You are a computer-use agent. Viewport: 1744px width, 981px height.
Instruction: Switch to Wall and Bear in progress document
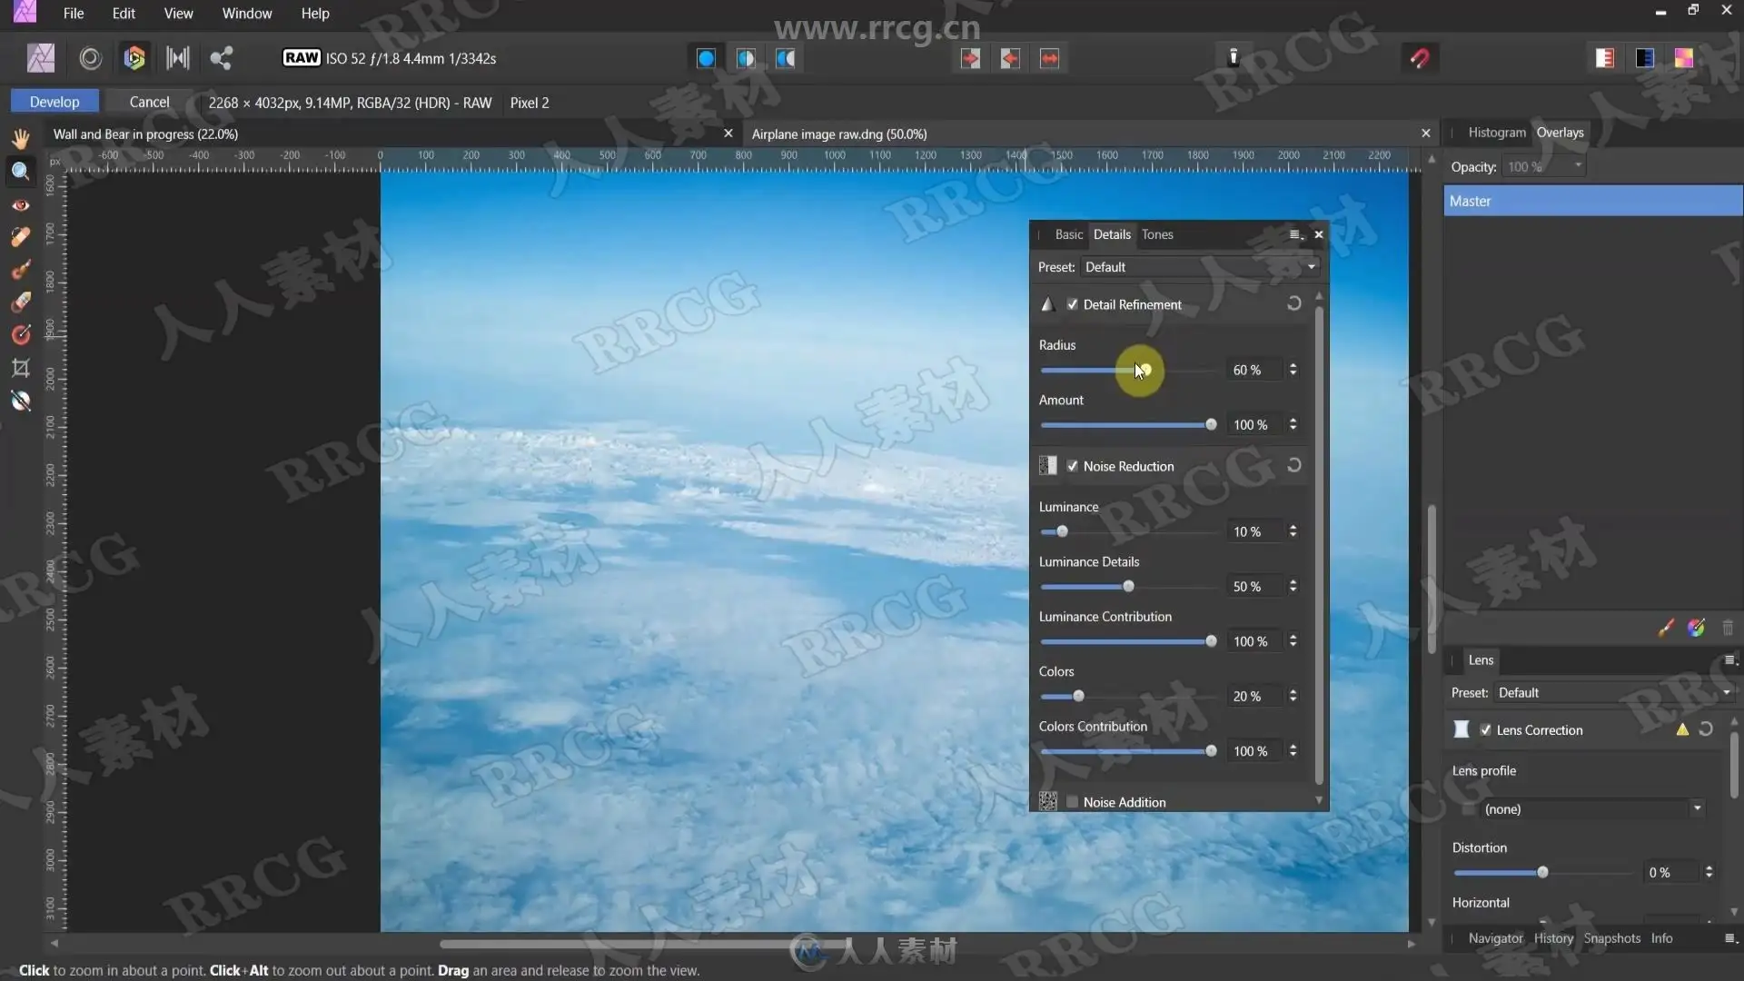click(145, 134)
